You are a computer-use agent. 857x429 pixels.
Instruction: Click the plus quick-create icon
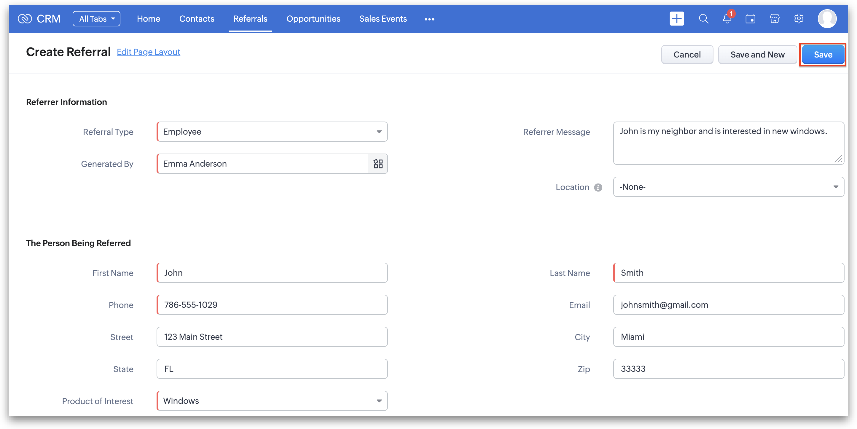click(677, 19)
